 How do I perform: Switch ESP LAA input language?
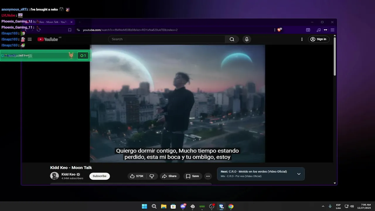coord(338,206)
